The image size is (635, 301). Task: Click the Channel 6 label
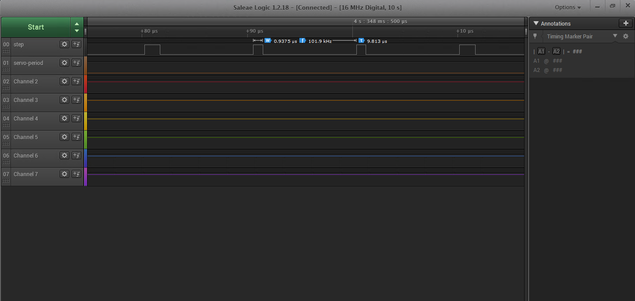pos(26,155)
